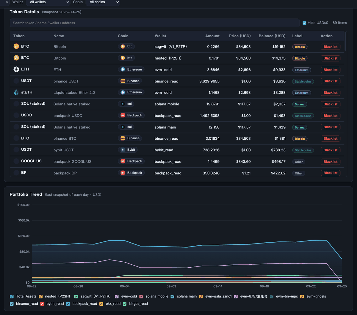Click the Other label badge in the backpack BP row

pyautogui.click(x=299, y=173)
